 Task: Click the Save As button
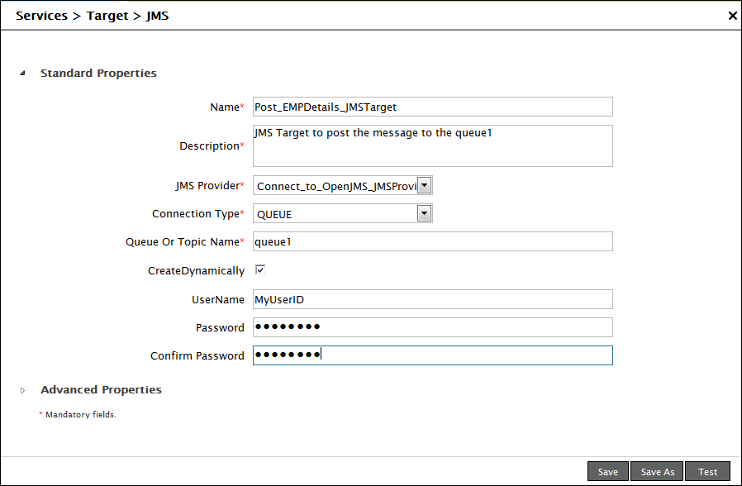[658, 471]
